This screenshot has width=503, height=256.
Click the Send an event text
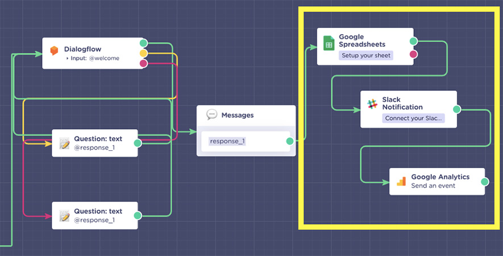pyautogui.click(x=433, y=185)
